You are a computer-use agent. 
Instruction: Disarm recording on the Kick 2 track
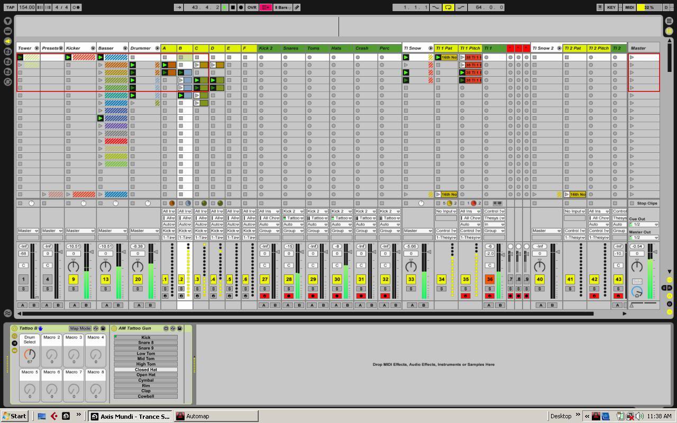[x=264, y=296]
